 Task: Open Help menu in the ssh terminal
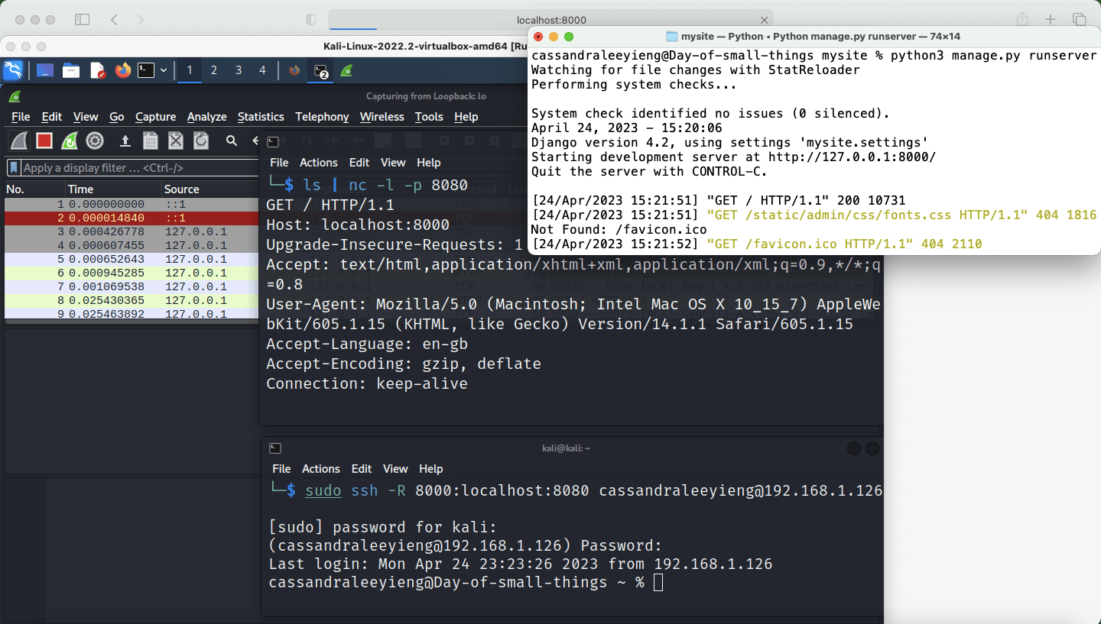[x=430, y=469]
